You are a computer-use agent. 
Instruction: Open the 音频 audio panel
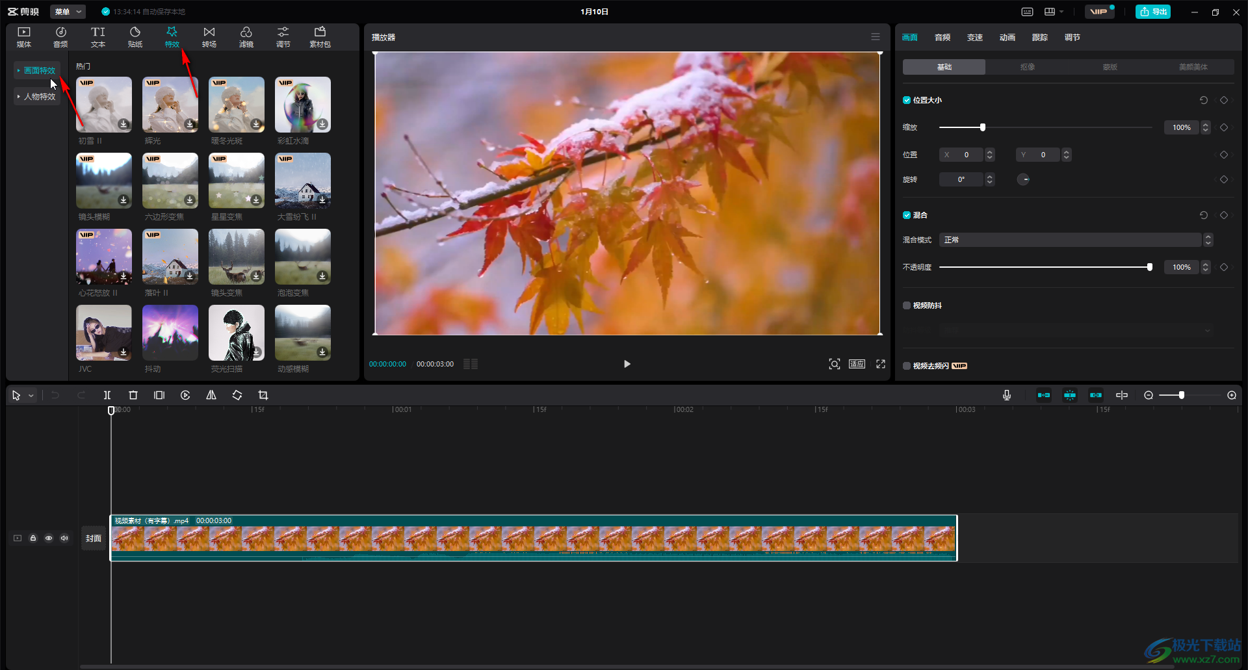[x=60, y=37]
